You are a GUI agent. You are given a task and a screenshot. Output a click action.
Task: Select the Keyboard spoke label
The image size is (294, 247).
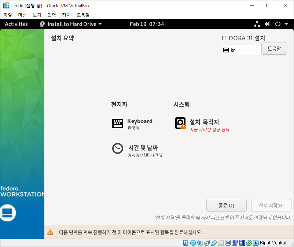click(x=140, y=121)
